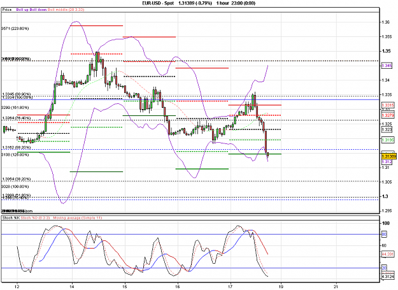Click the 1.3054 (38.20%) Fibonacci label

tap(17, 179)
